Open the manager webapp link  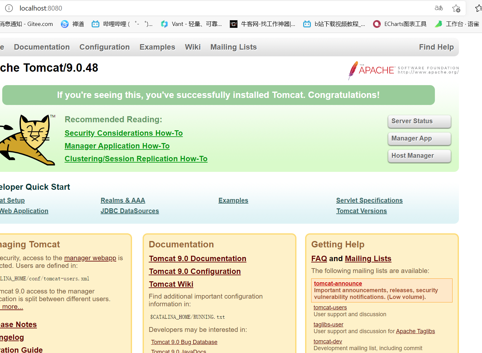[x=90, y=258]
